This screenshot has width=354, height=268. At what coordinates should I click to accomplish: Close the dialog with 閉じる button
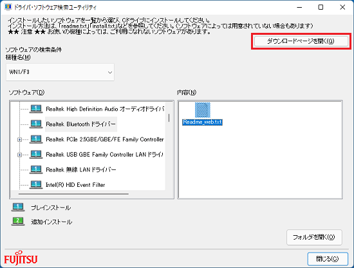tap(328, 259)
